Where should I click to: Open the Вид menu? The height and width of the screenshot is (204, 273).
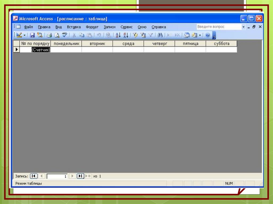[58, 27]
